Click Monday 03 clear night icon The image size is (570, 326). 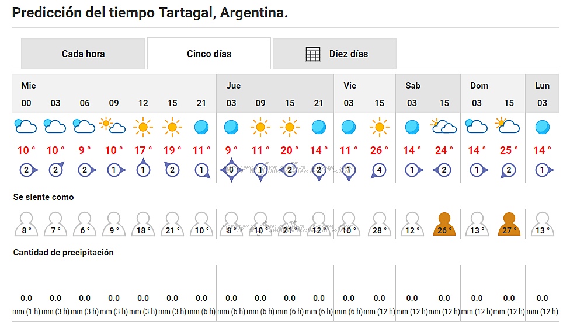(x=542, y=126)
